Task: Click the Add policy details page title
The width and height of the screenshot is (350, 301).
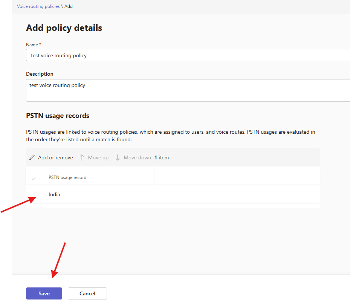Action: click(x=64, y=28)
